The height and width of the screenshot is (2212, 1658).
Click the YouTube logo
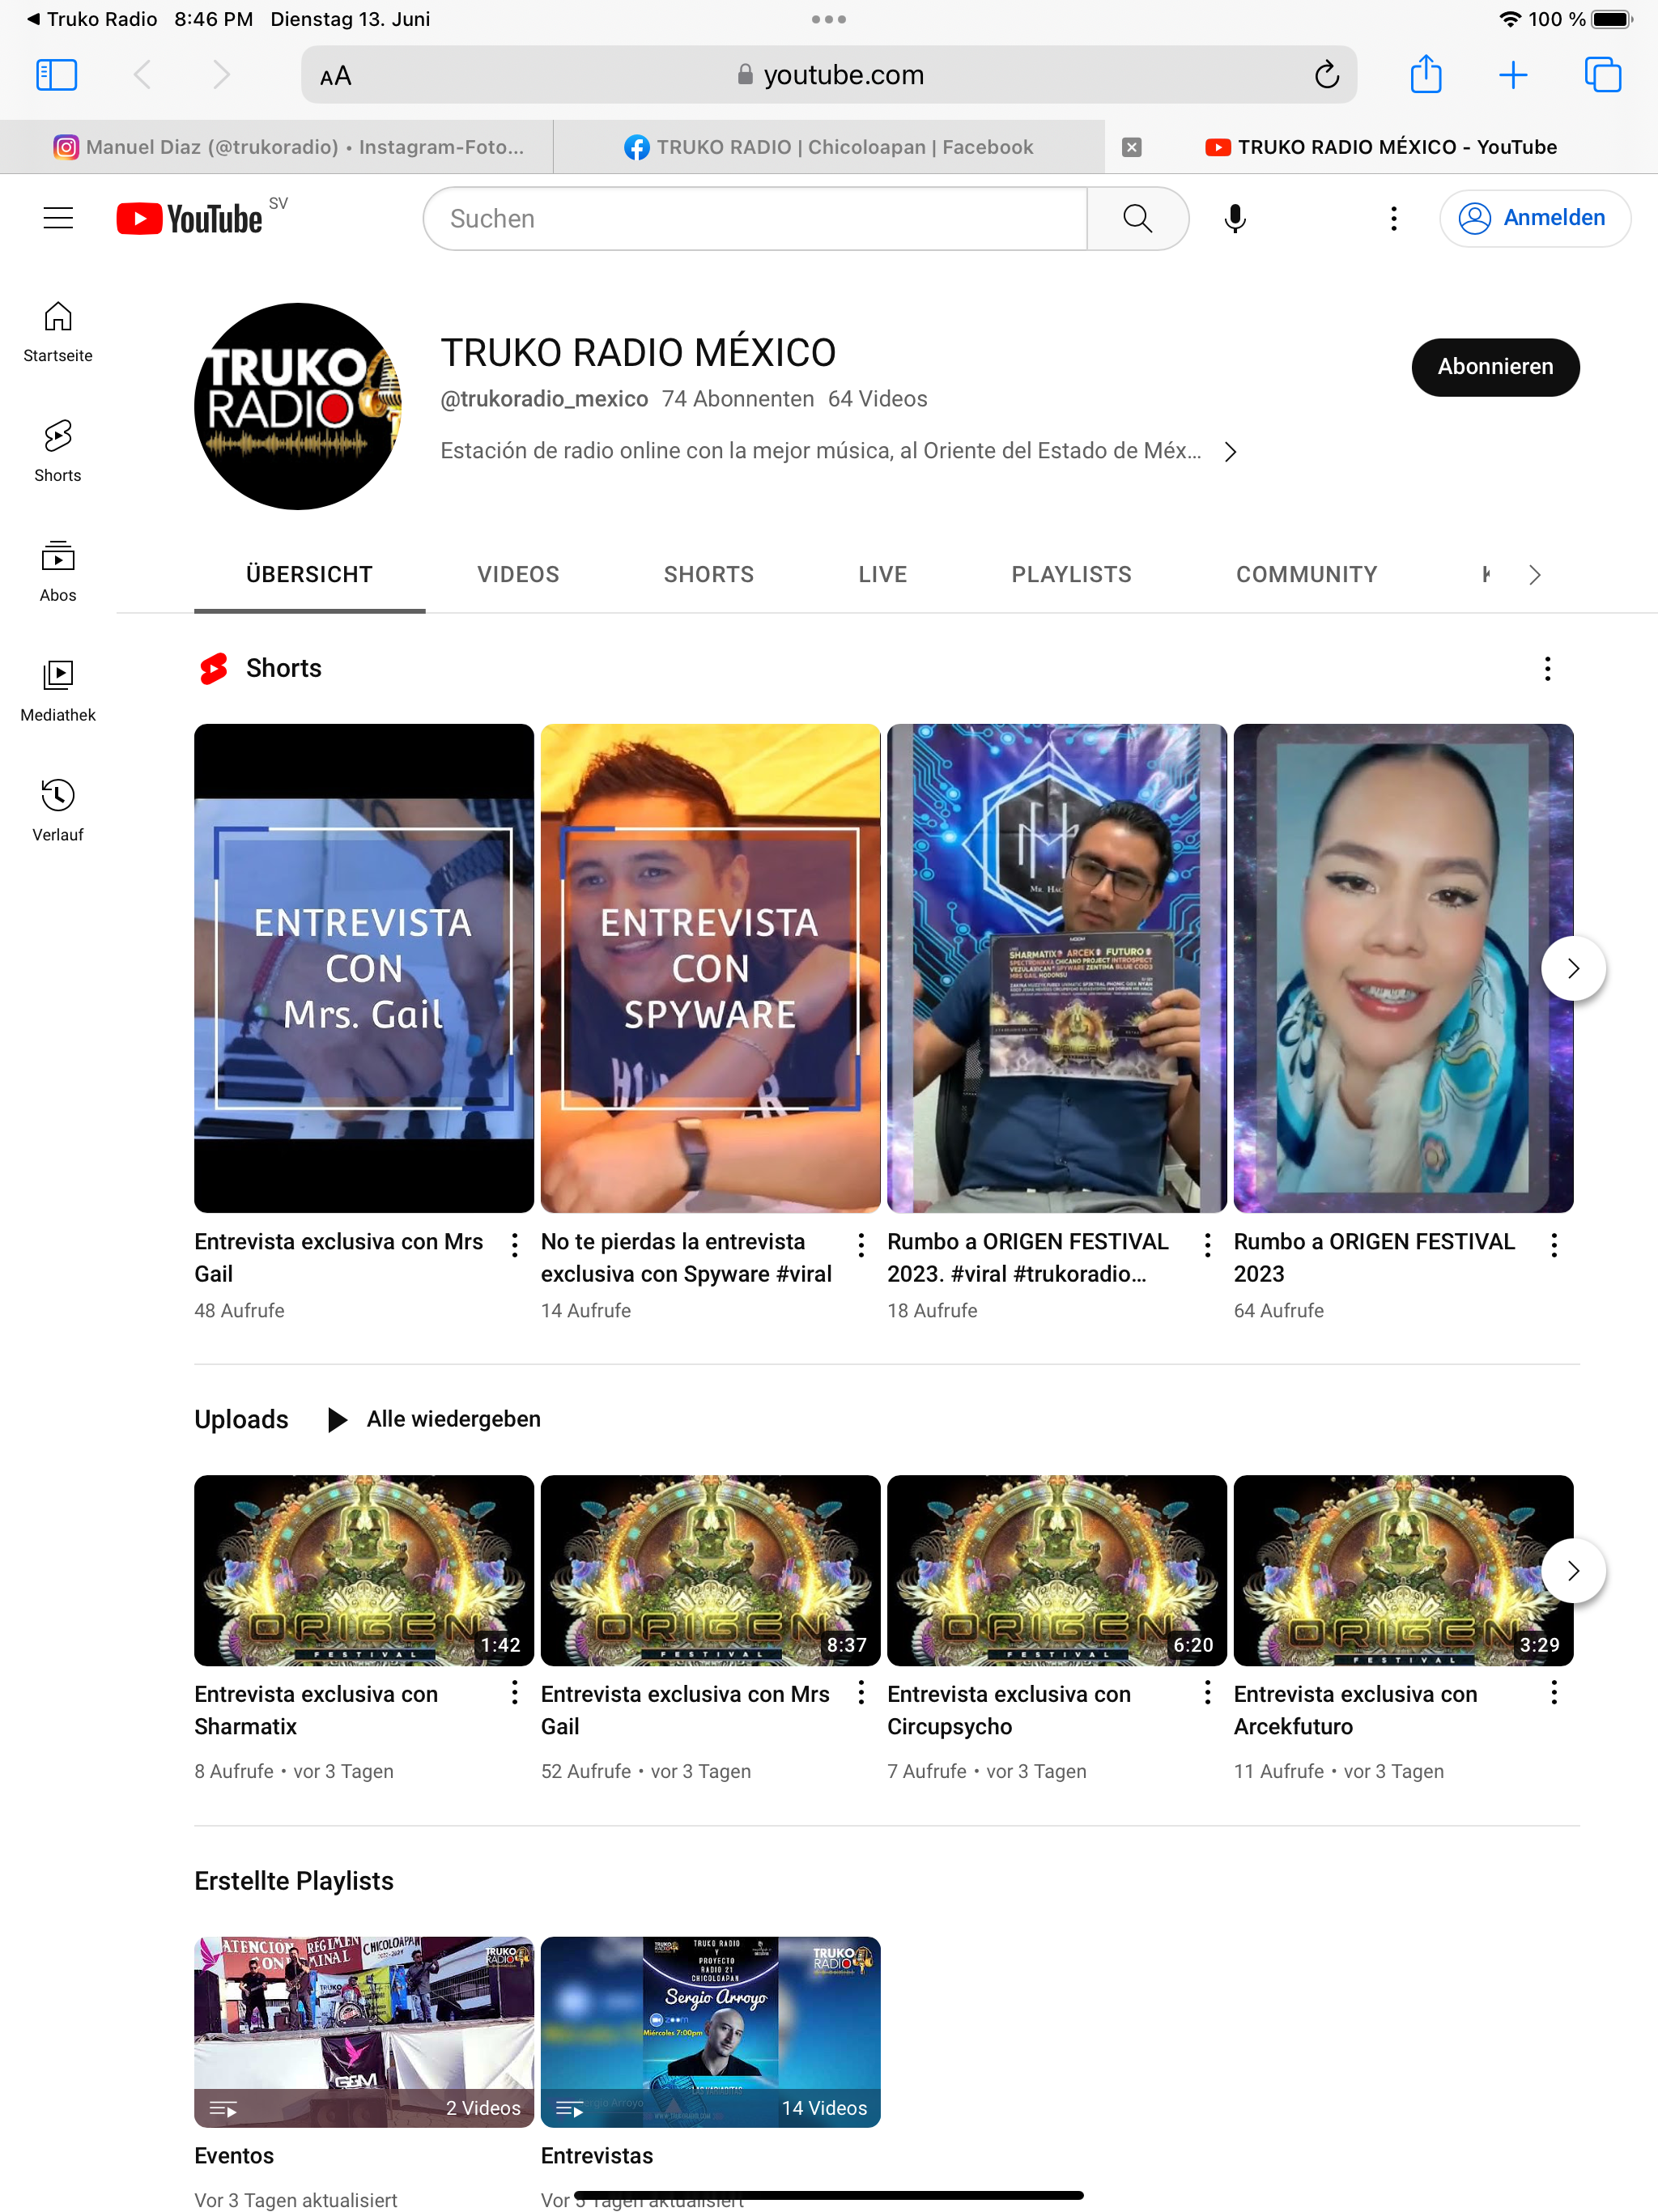pyautogui.click(x=190, y=218)
